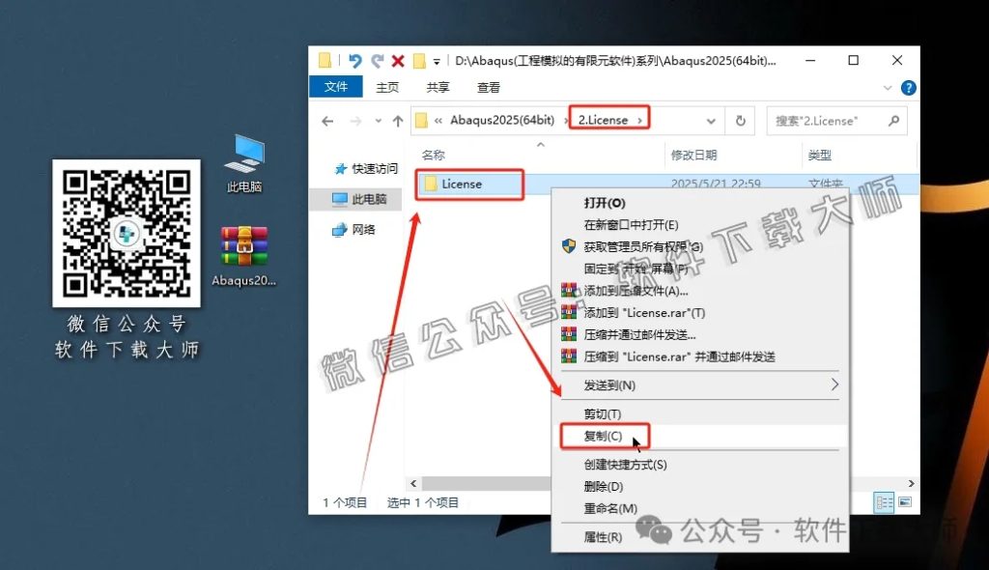Expand the 2.License breadcrumb chevron
This screenshot has height=570, width=989.
(640, 120)
